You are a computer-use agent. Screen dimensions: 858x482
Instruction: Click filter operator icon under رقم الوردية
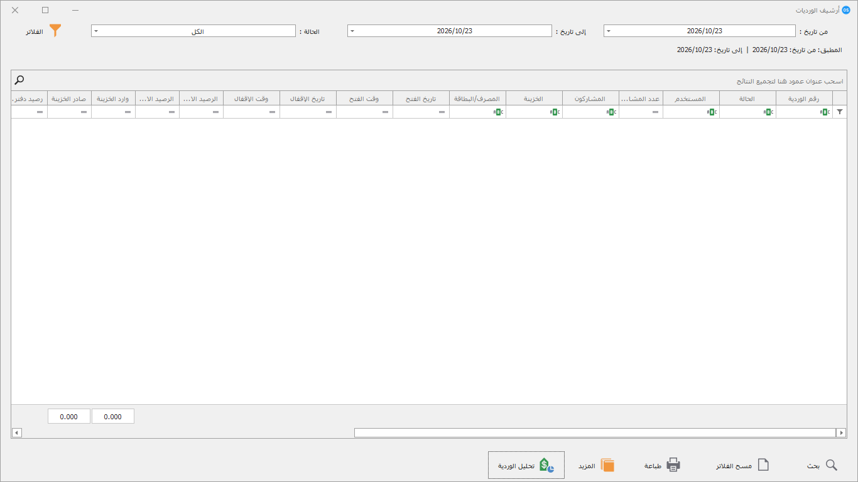[x=825, y=112]
